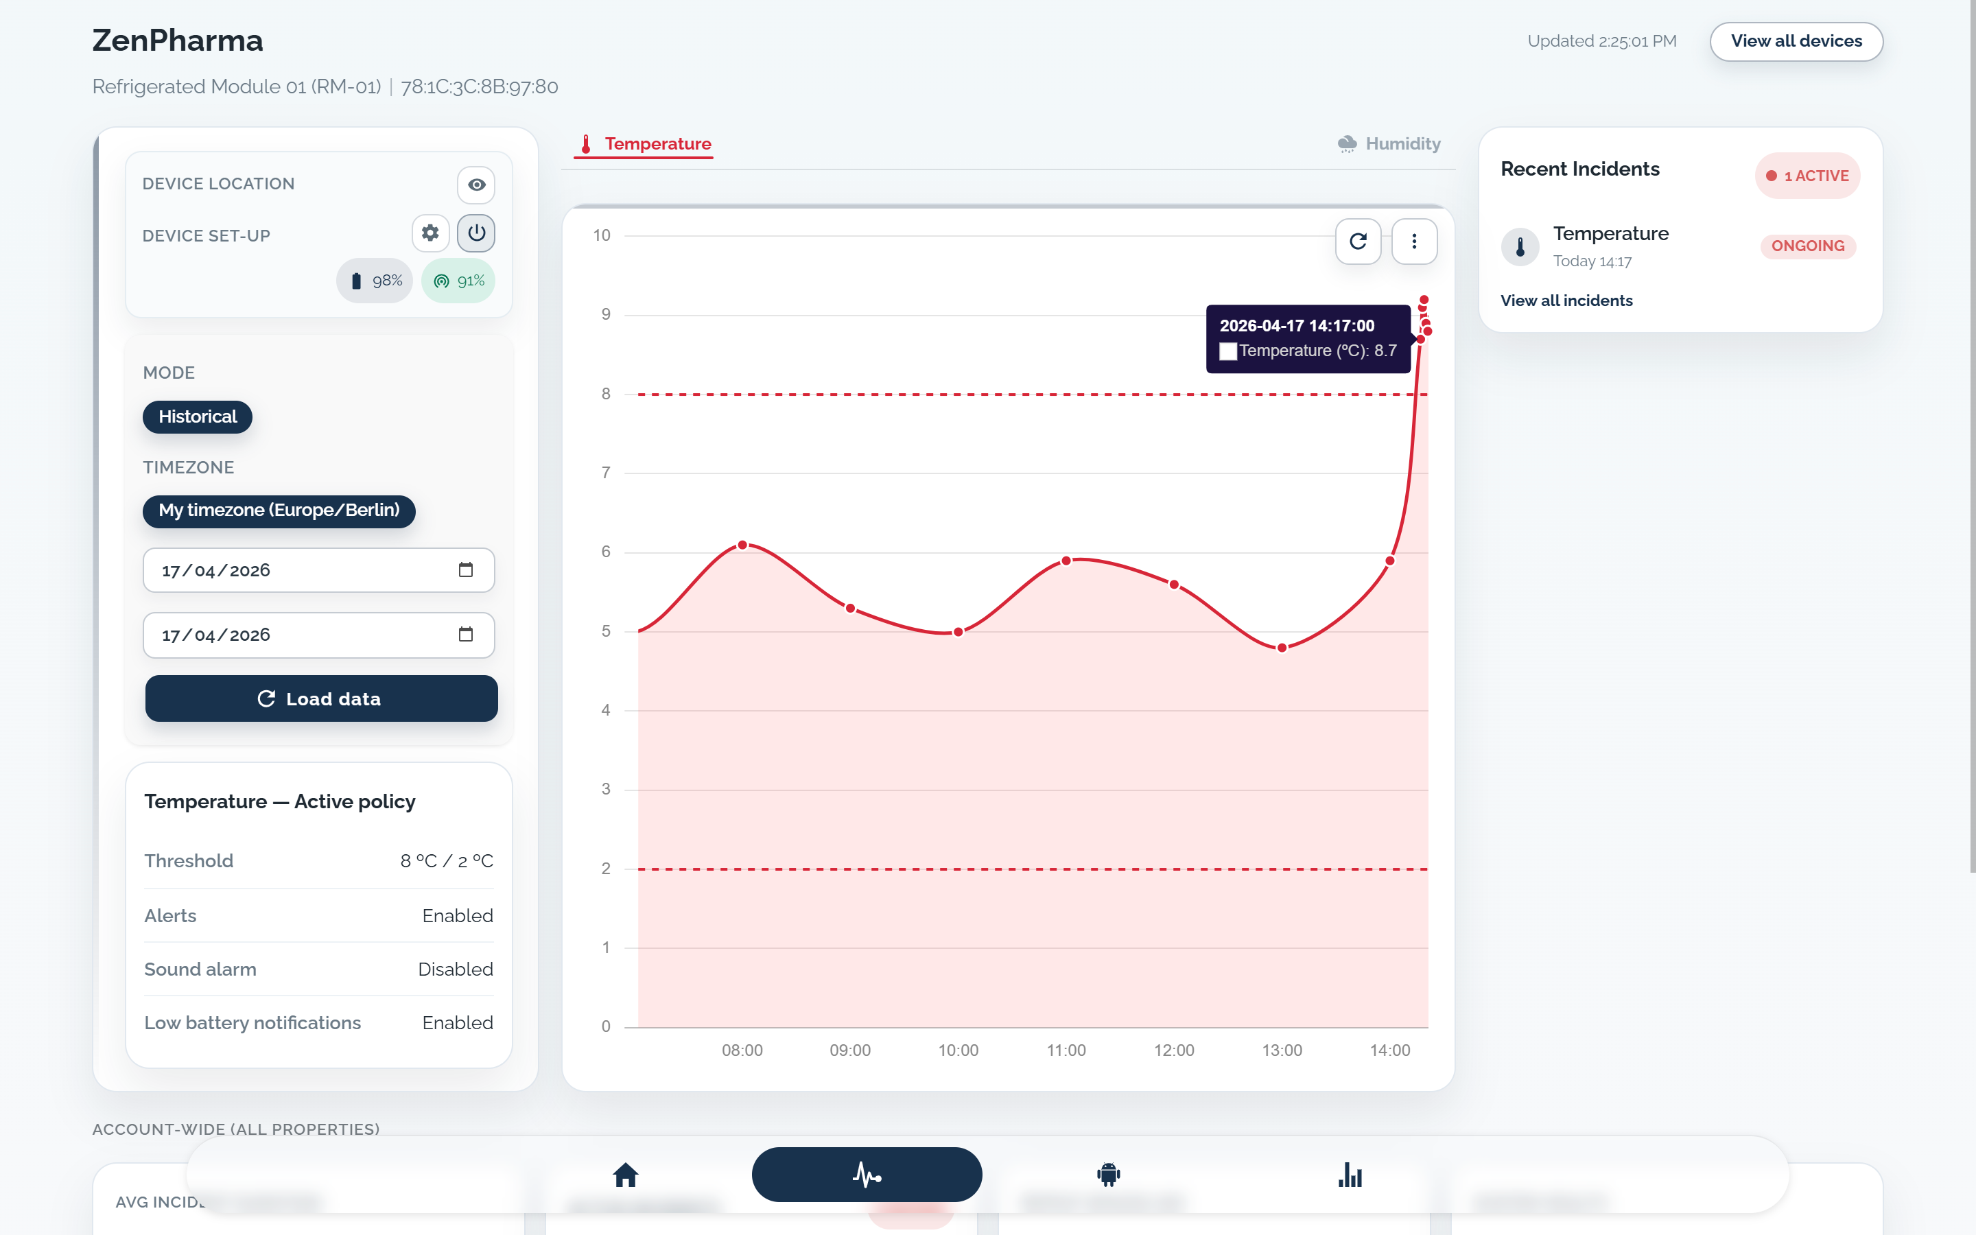Open calendar picker for end date
This screenshot has height=1235, width=1976.
[465, 635]
